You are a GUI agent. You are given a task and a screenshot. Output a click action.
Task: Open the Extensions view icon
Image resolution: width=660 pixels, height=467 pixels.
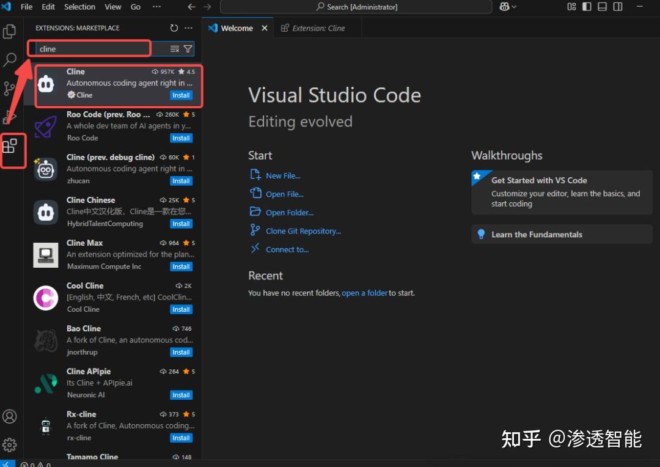coord(9,146)
